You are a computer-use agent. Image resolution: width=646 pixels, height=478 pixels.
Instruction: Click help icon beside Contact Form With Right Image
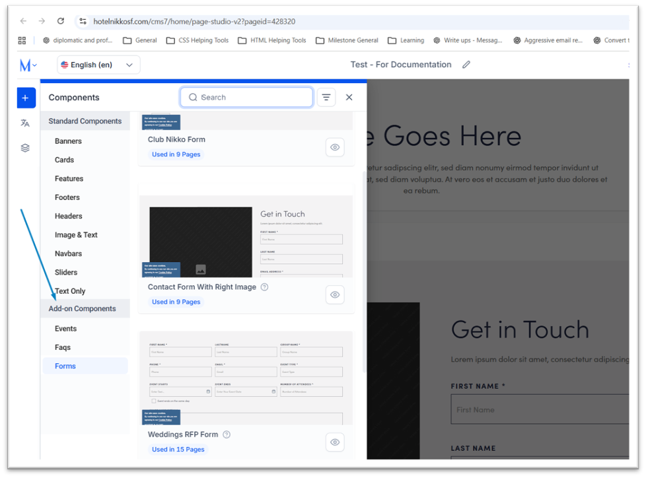265,287
